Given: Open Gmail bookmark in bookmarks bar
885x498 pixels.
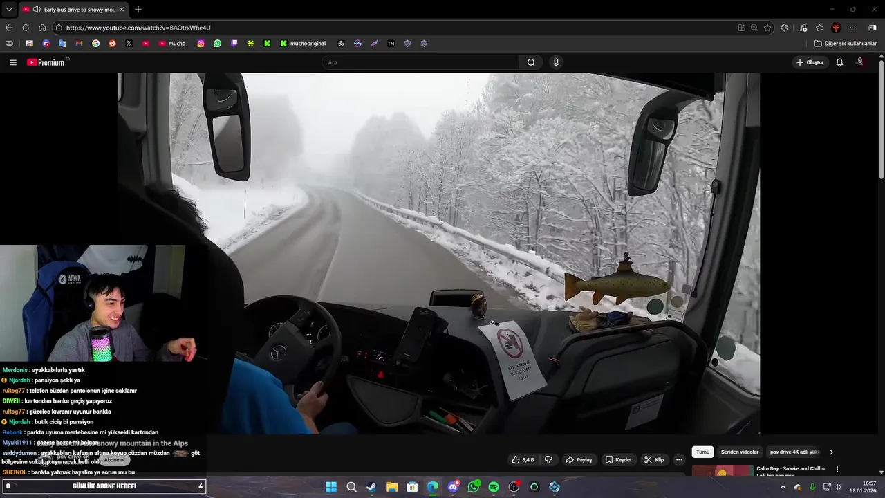Looking at the screenshot, I should (80, 43).
